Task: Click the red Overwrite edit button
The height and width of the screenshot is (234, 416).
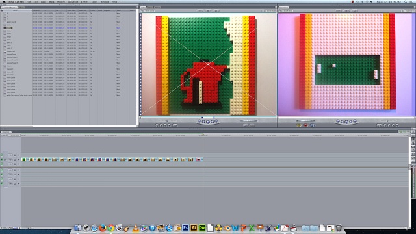Action: click(x=305, y=125)
